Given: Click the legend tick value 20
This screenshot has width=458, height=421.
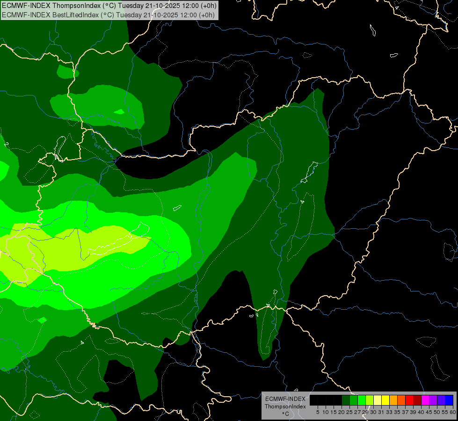Looking at the screenshot, I should (342, 412).
